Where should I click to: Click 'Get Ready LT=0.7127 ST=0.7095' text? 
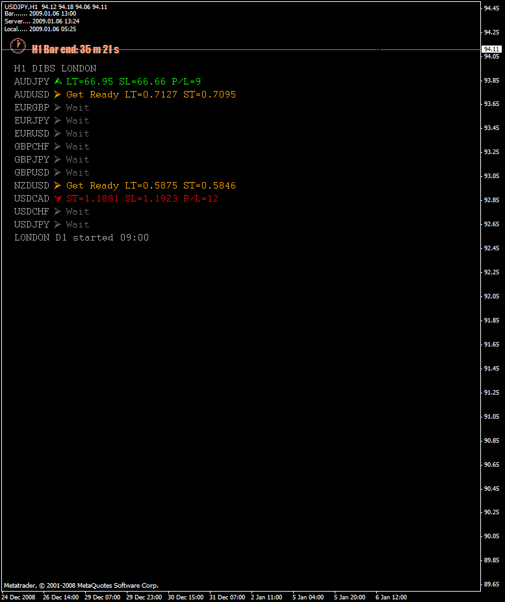tap(151, 94)
